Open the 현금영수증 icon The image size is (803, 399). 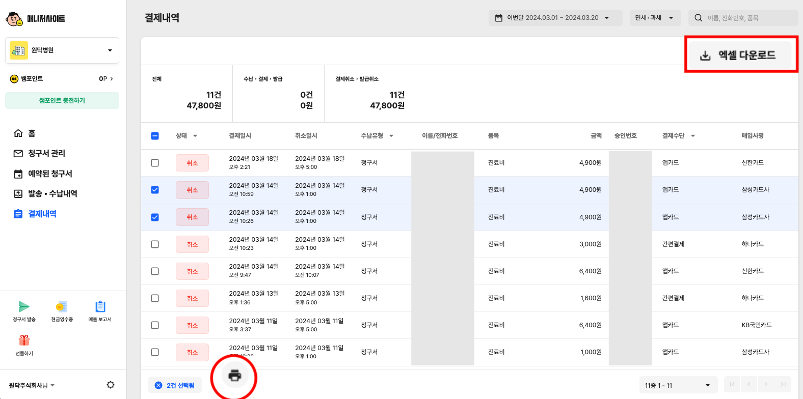coord(62,307)
